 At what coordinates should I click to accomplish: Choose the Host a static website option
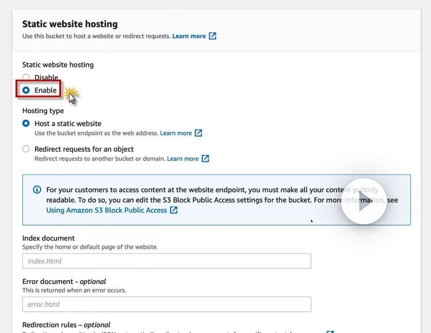[x=26, y=124]
